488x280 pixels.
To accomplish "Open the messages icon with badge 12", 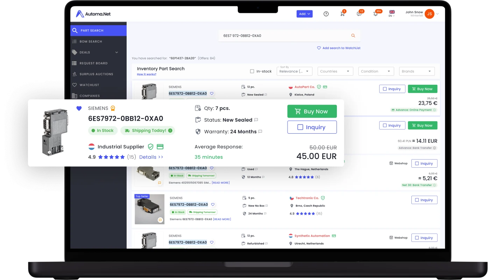I will [x=359, y=14].
